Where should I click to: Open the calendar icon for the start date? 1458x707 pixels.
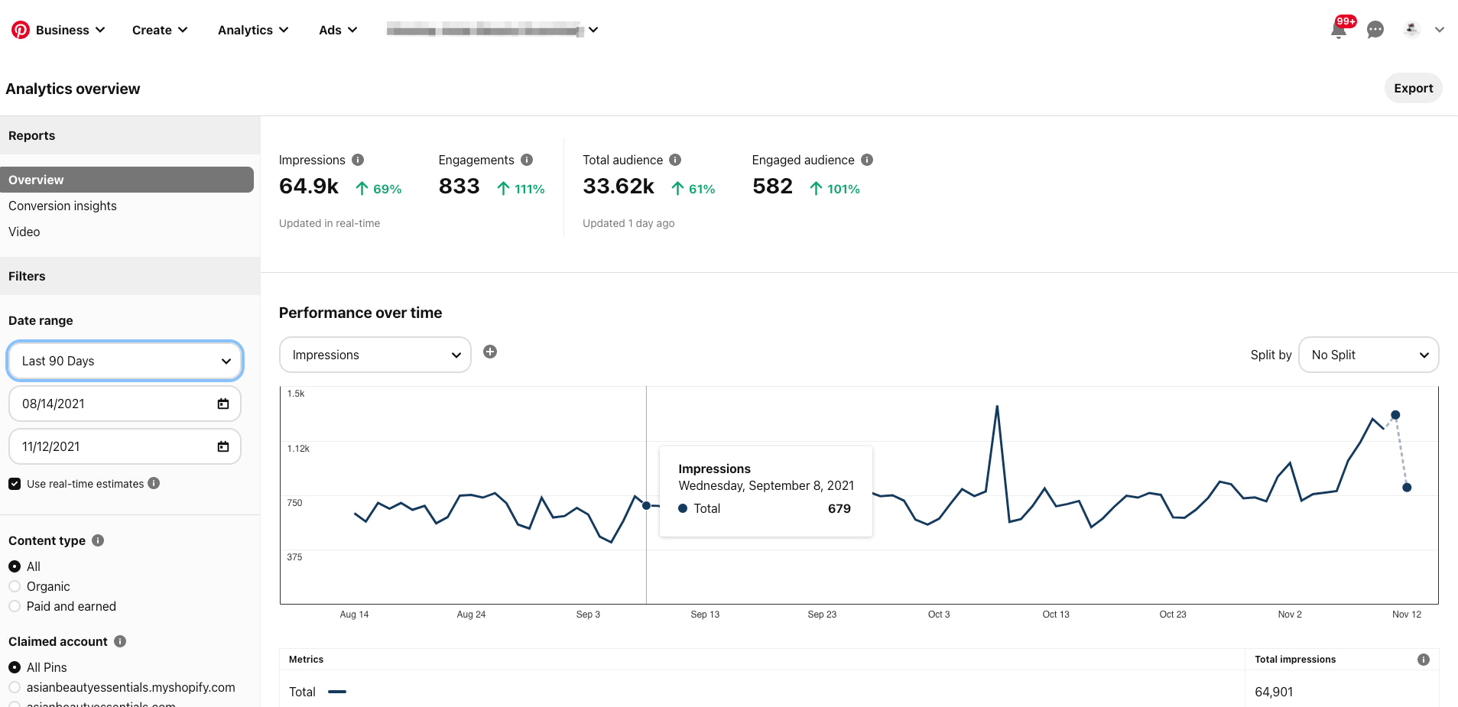[222, 404]
